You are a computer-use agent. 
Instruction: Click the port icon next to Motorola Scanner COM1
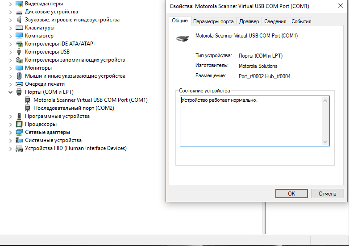(x=28, y=100)
